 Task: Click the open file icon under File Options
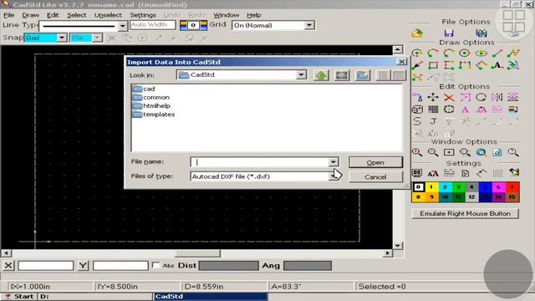(x=417, y=33)
